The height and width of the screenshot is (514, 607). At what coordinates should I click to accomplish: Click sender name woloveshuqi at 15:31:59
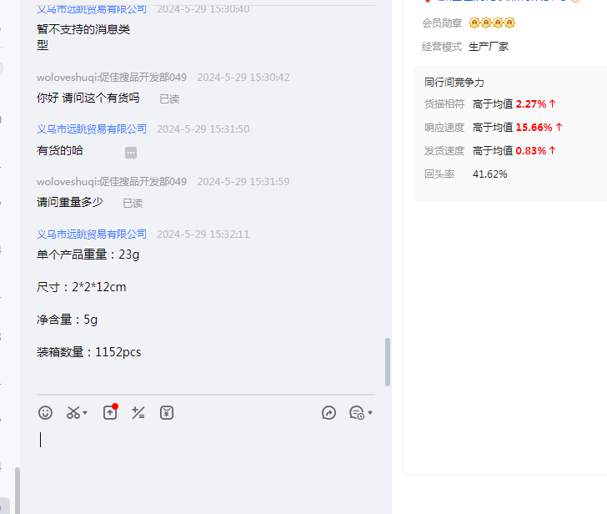click(112, 181)
